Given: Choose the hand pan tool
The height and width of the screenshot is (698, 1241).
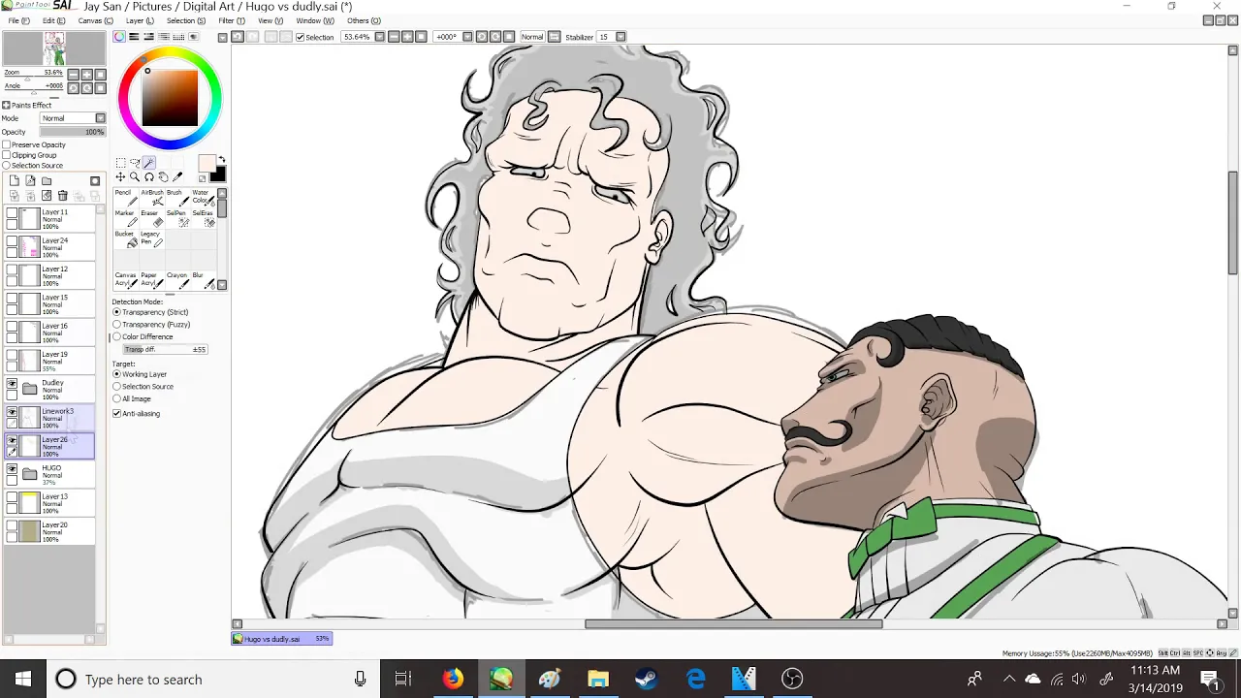Looking at the screenshot, I should pos(163,177).
